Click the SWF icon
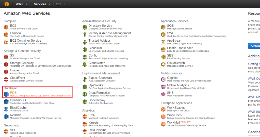This screenshot has width=260, height=137. (163, 35)
